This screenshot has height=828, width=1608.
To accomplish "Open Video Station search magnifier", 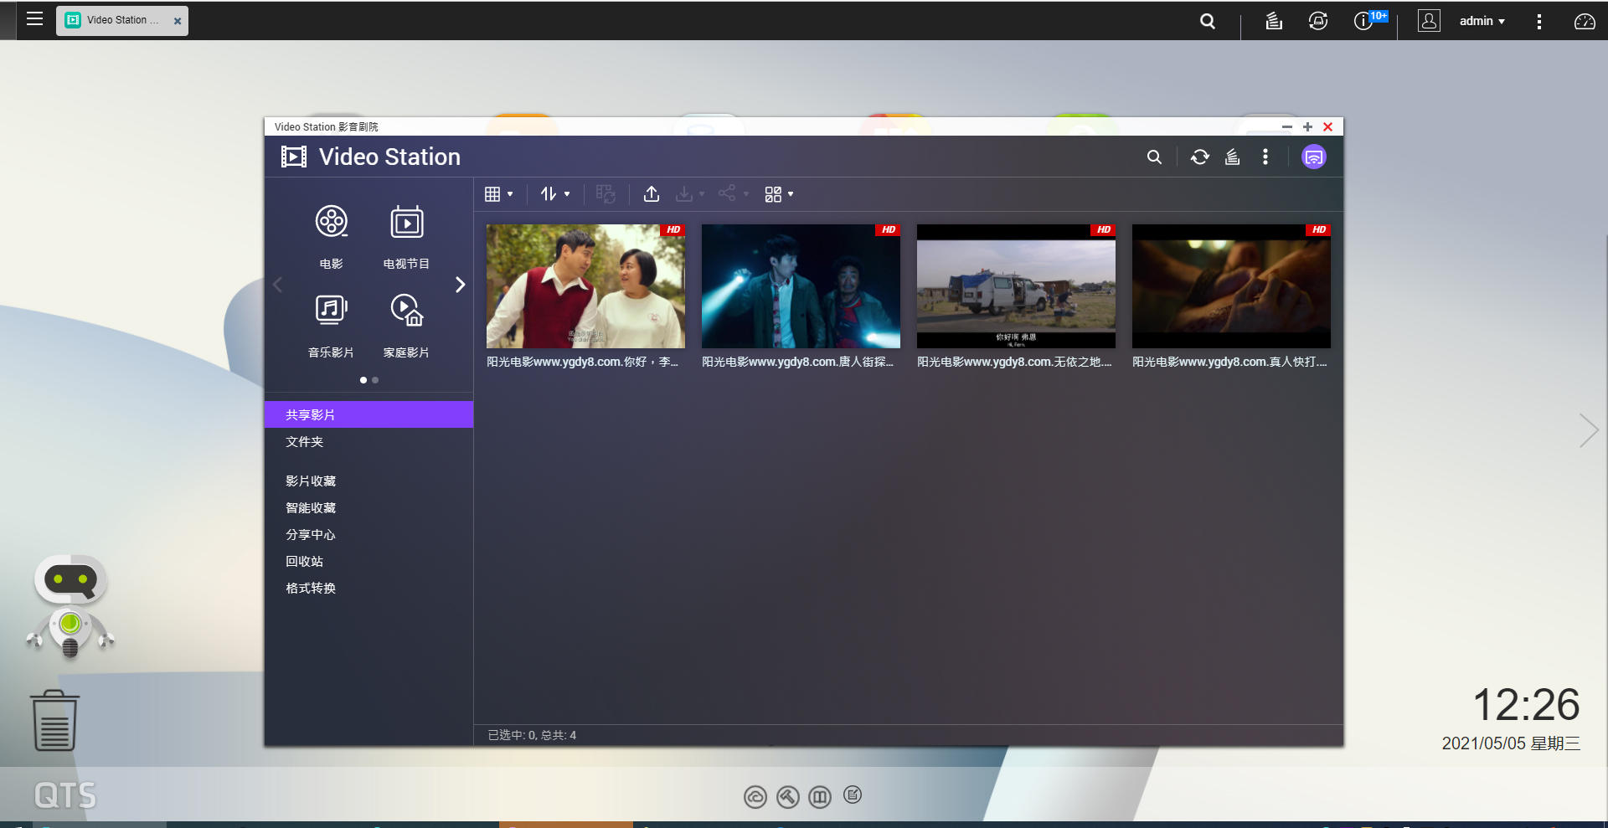I will tap(1153, 157).
